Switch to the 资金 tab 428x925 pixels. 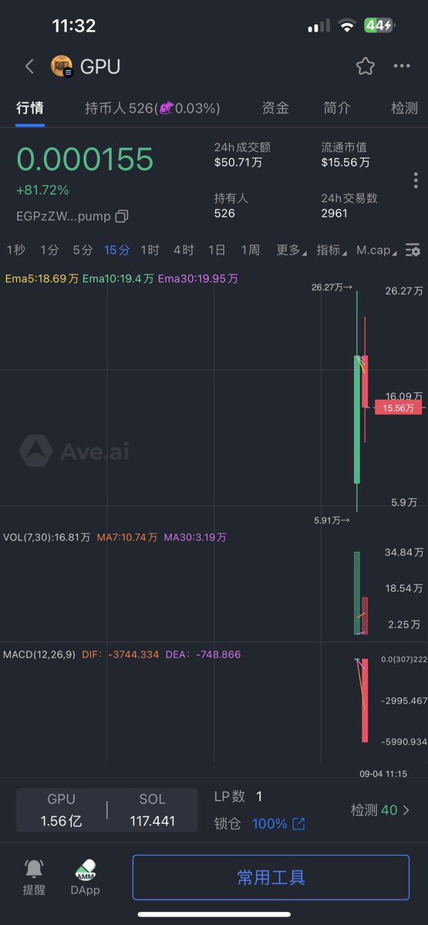[275, 108]
